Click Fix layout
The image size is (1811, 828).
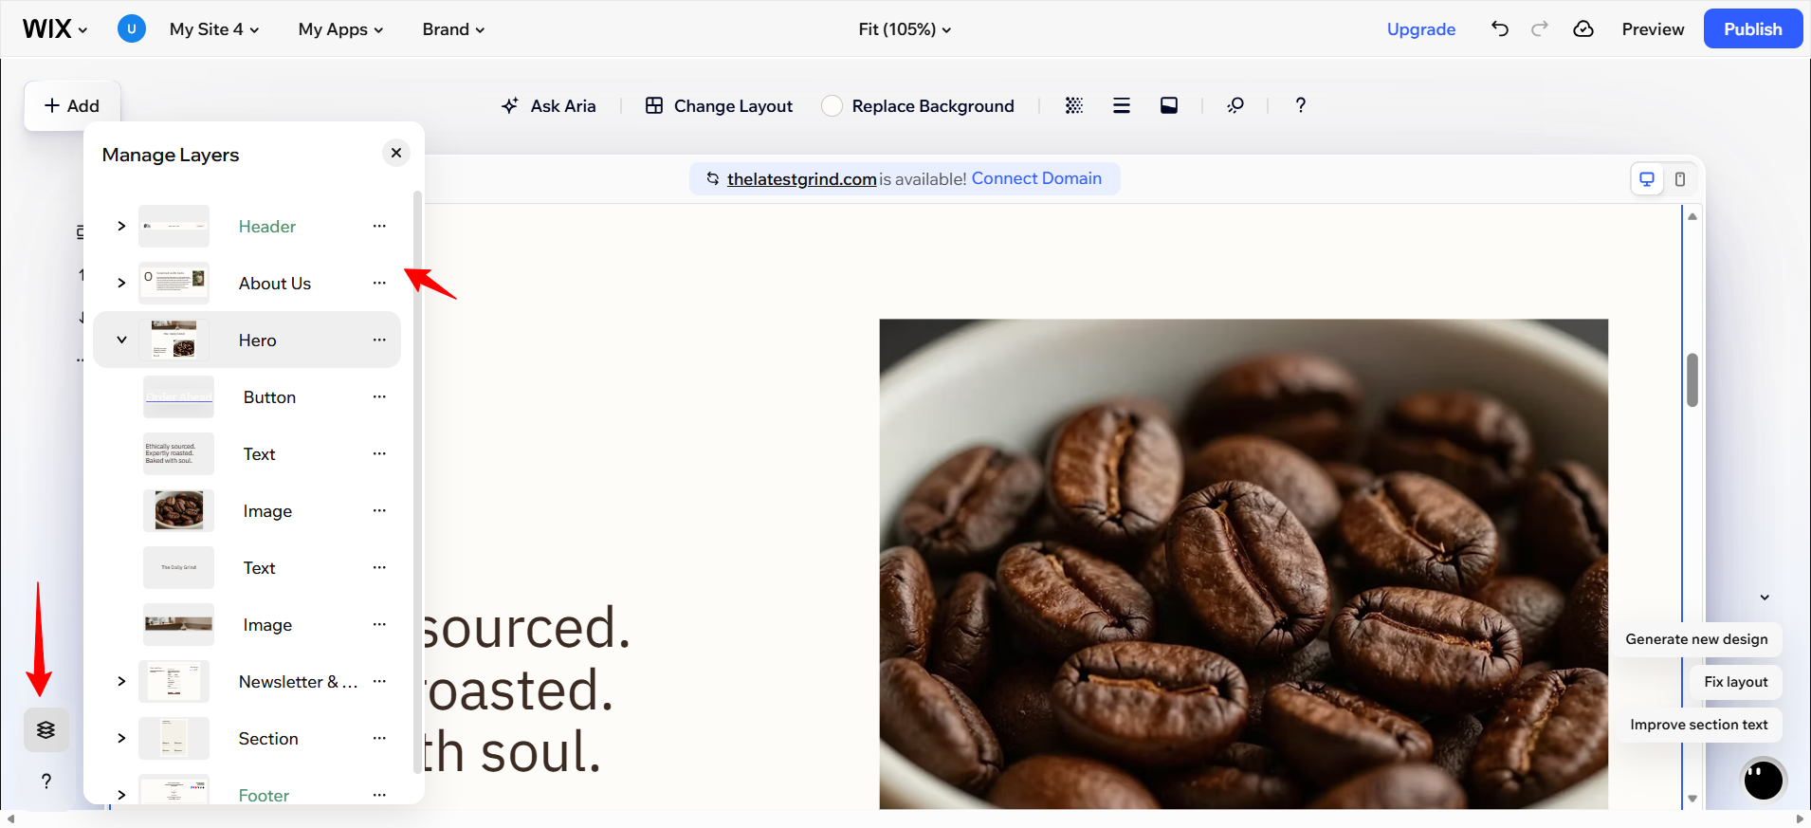[1736, 682]
